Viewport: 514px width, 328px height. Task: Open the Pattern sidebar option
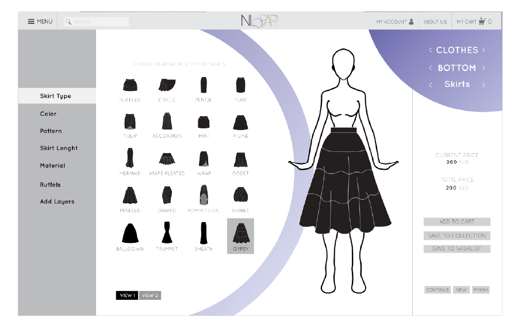click(x=51, y=131)
